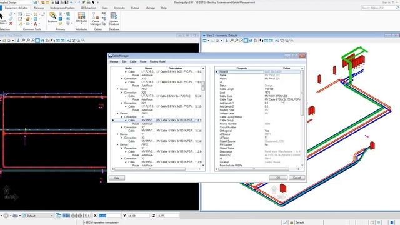Image resolution: width=400 pixels, height=225 pixels.
Task: Collapse the Device T1 tree node
Action: (117, 134)
